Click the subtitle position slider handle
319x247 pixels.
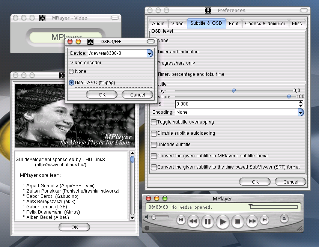289,96
